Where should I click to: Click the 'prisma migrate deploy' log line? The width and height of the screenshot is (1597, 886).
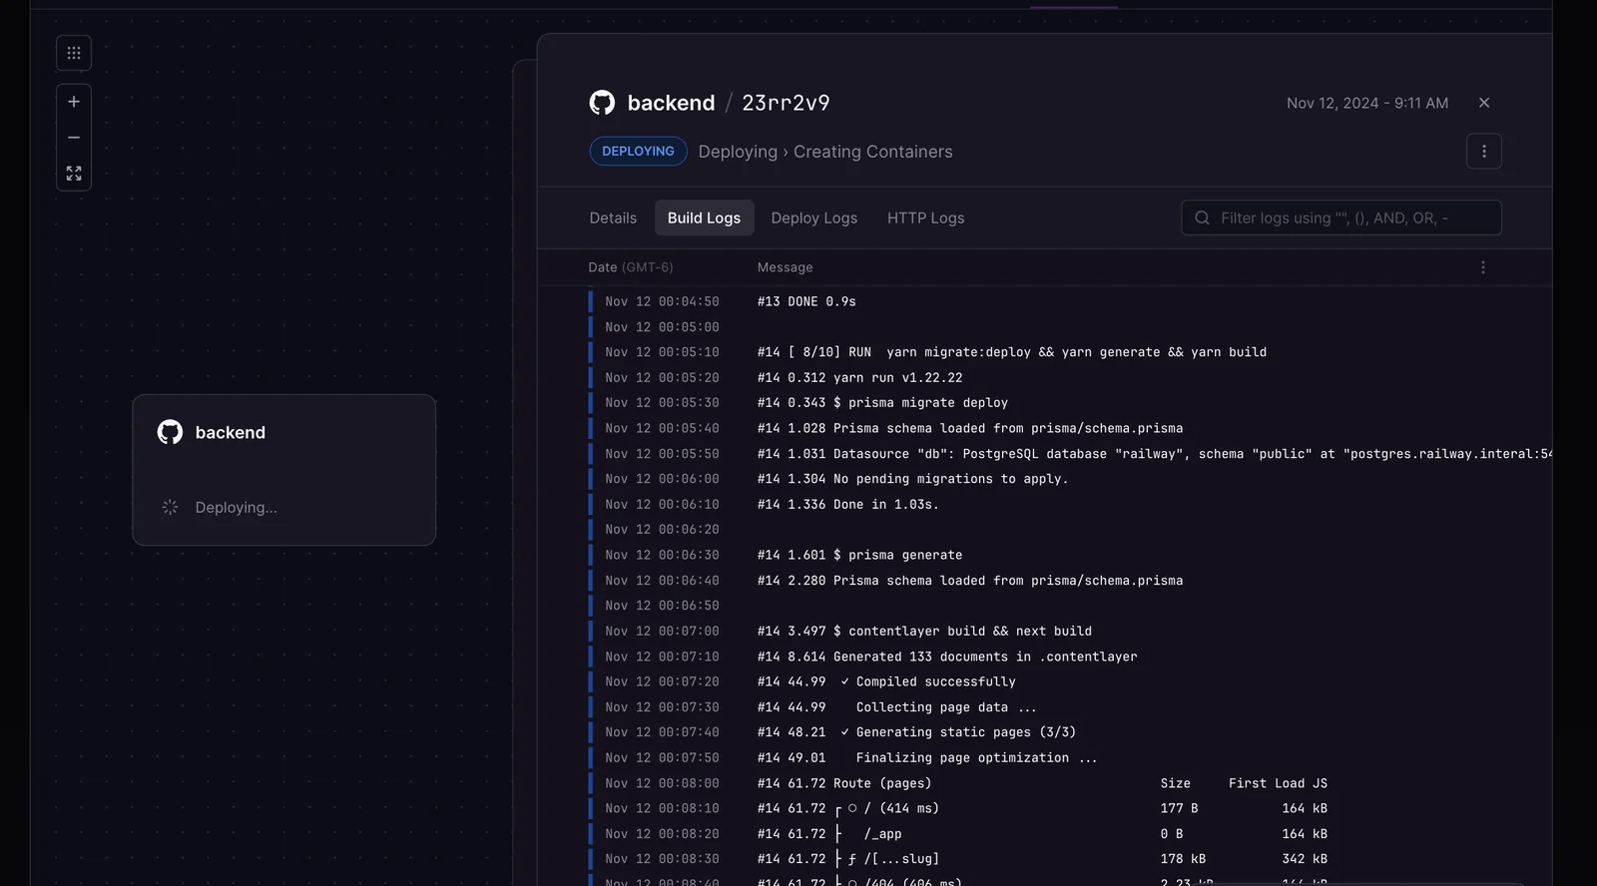[927, 403]
